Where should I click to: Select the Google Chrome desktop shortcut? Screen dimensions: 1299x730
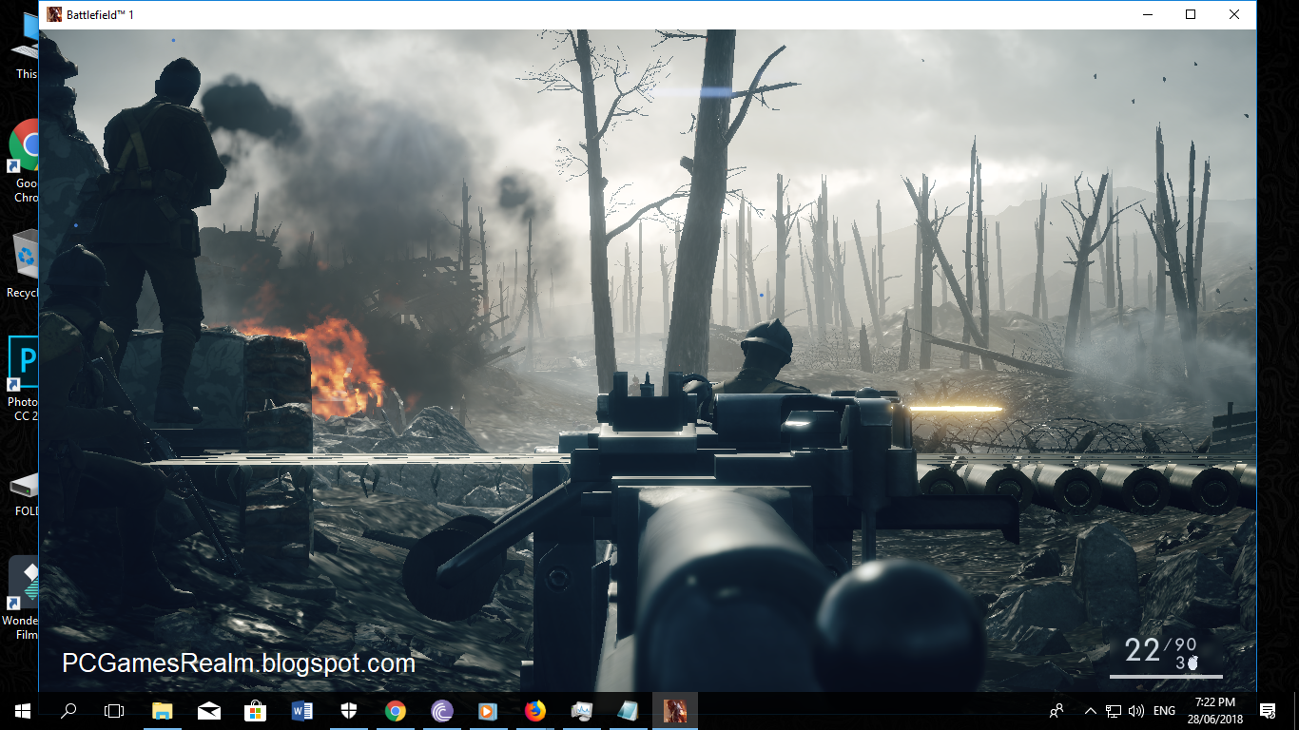(x=24, y=162)
